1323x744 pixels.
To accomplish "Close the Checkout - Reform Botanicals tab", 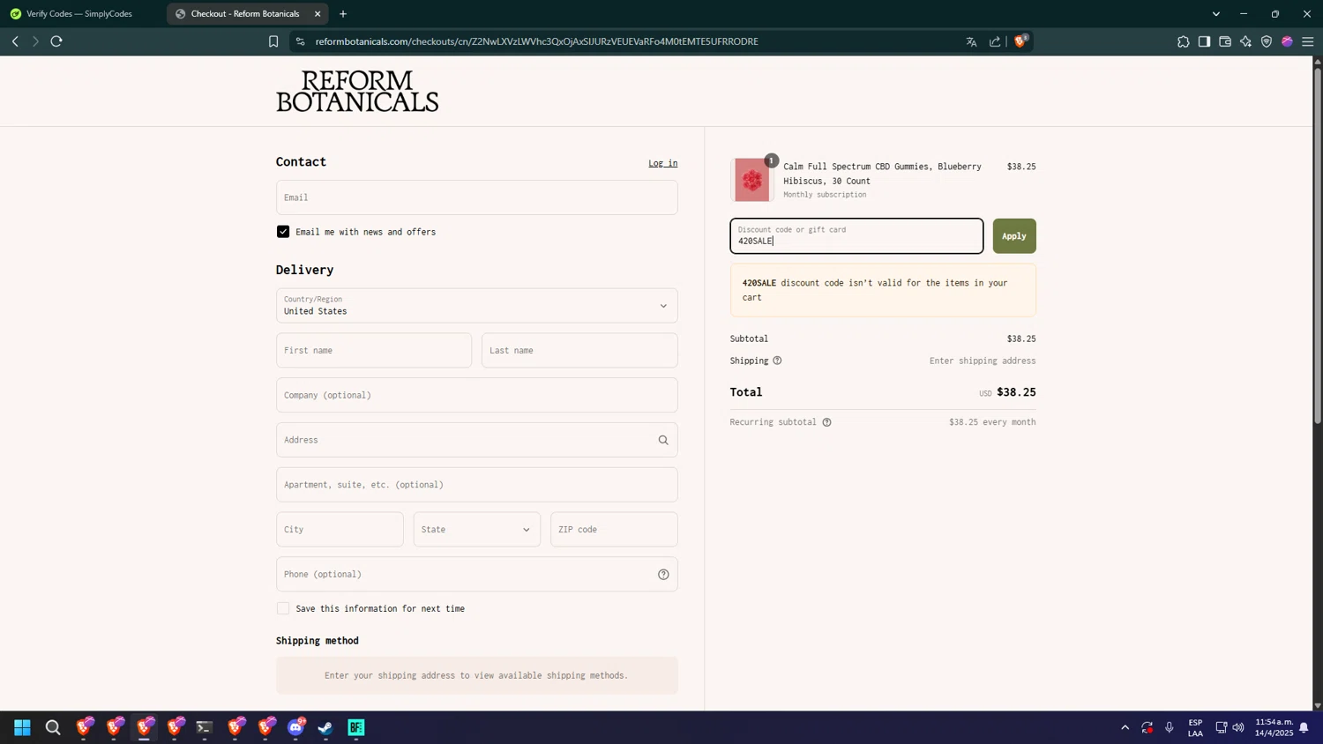I will pyautogui.click(x=318, y=14).
